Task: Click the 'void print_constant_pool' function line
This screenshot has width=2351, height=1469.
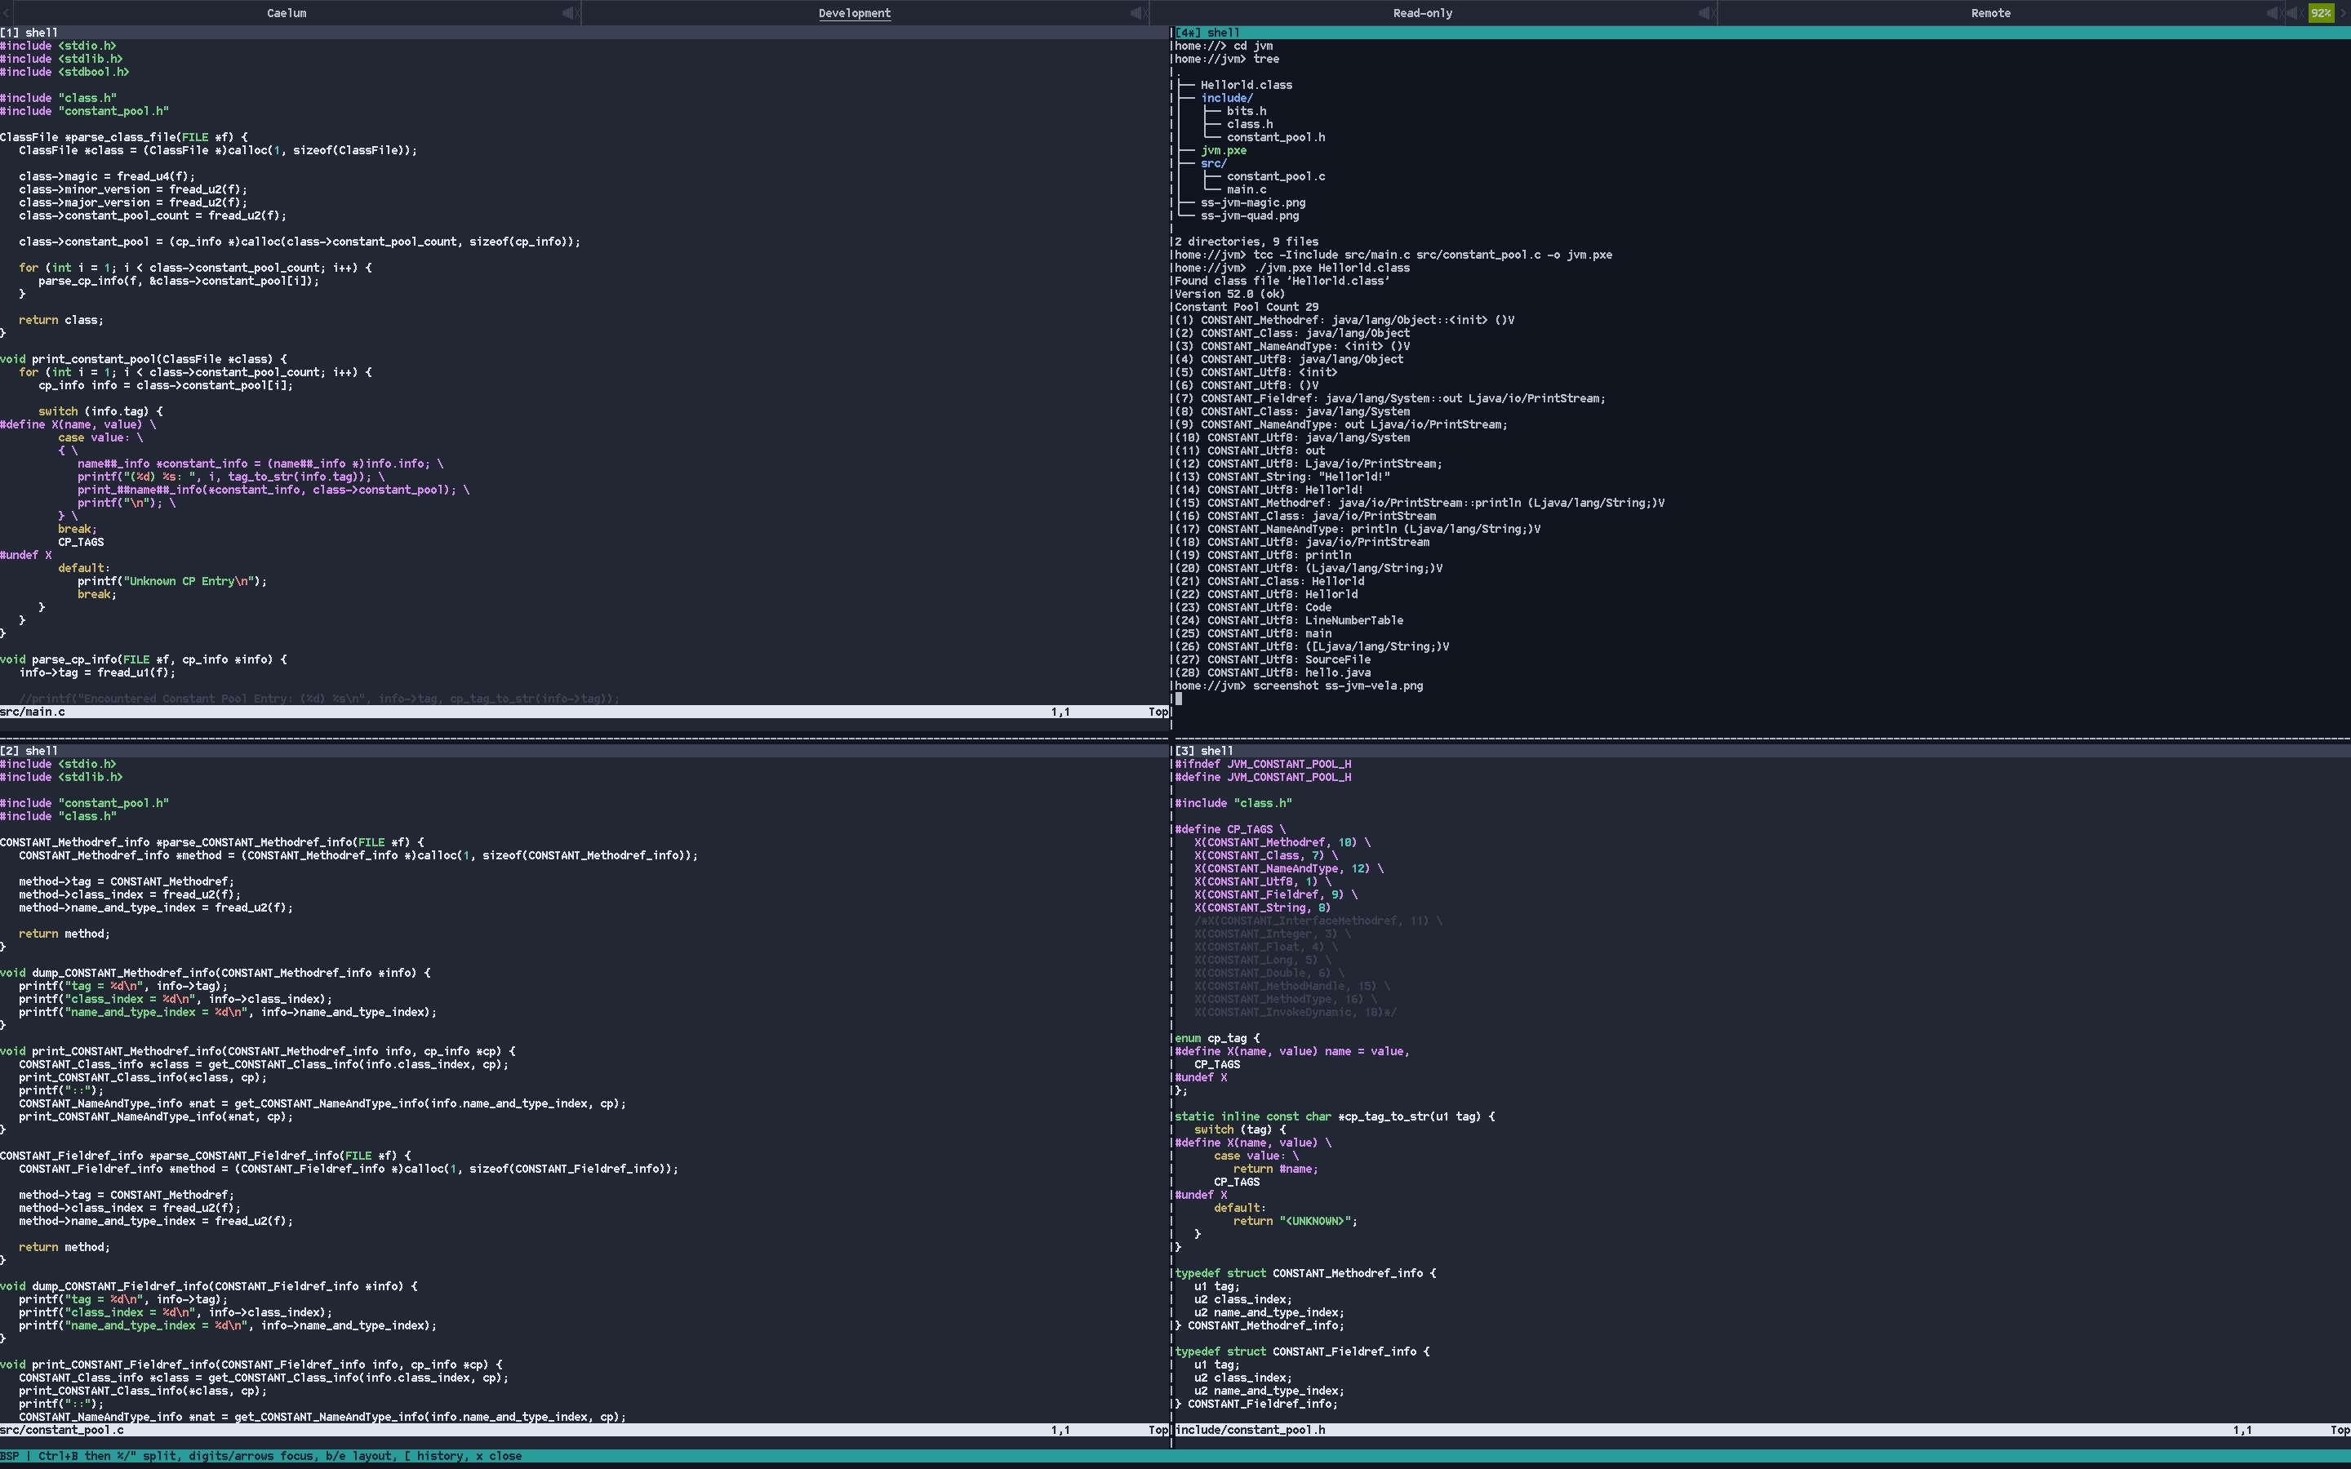Action: 143,358
